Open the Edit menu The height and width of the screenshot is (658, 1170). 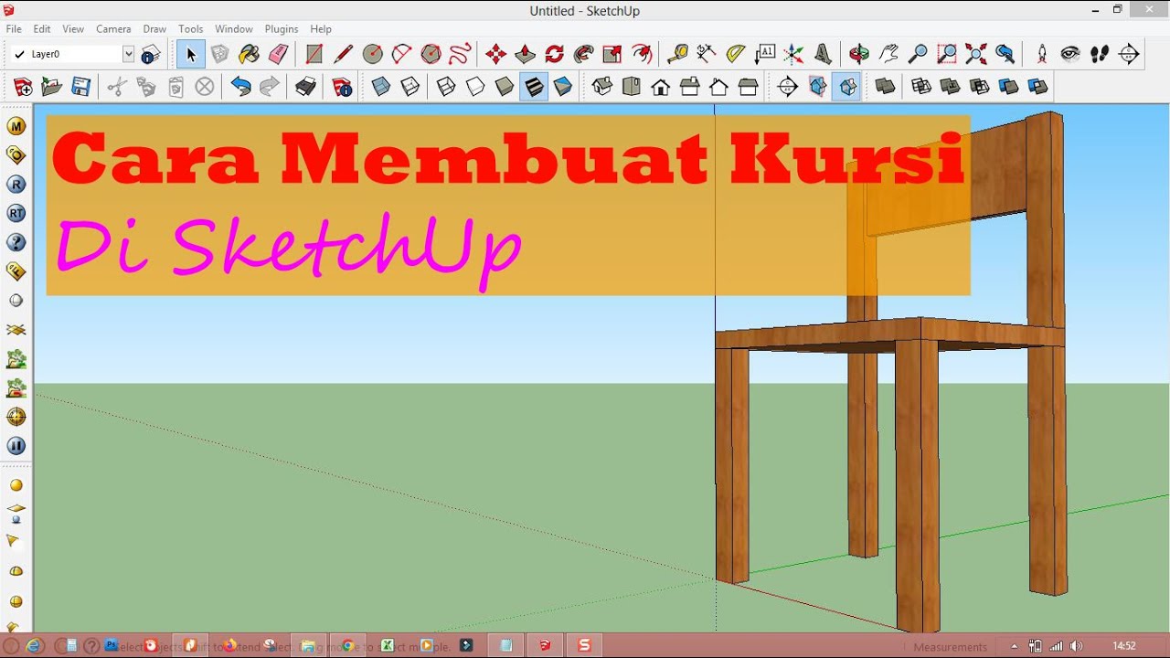click(42, 29)
